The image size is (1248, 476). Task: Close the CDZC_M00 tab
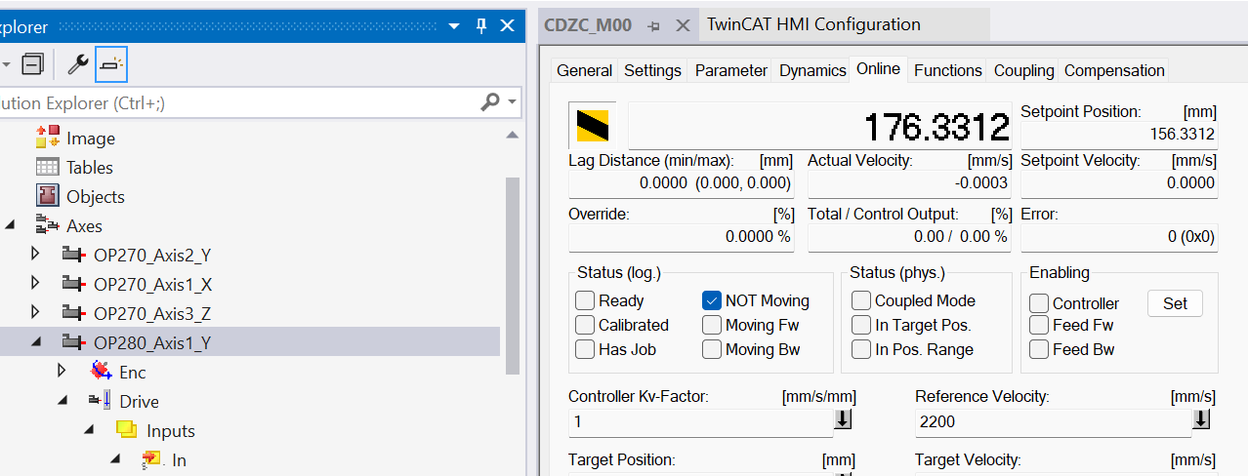point(682,25)
